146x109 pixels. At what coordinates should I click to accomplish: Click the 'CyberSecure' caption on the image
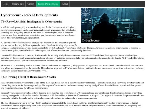pos(91,40)
